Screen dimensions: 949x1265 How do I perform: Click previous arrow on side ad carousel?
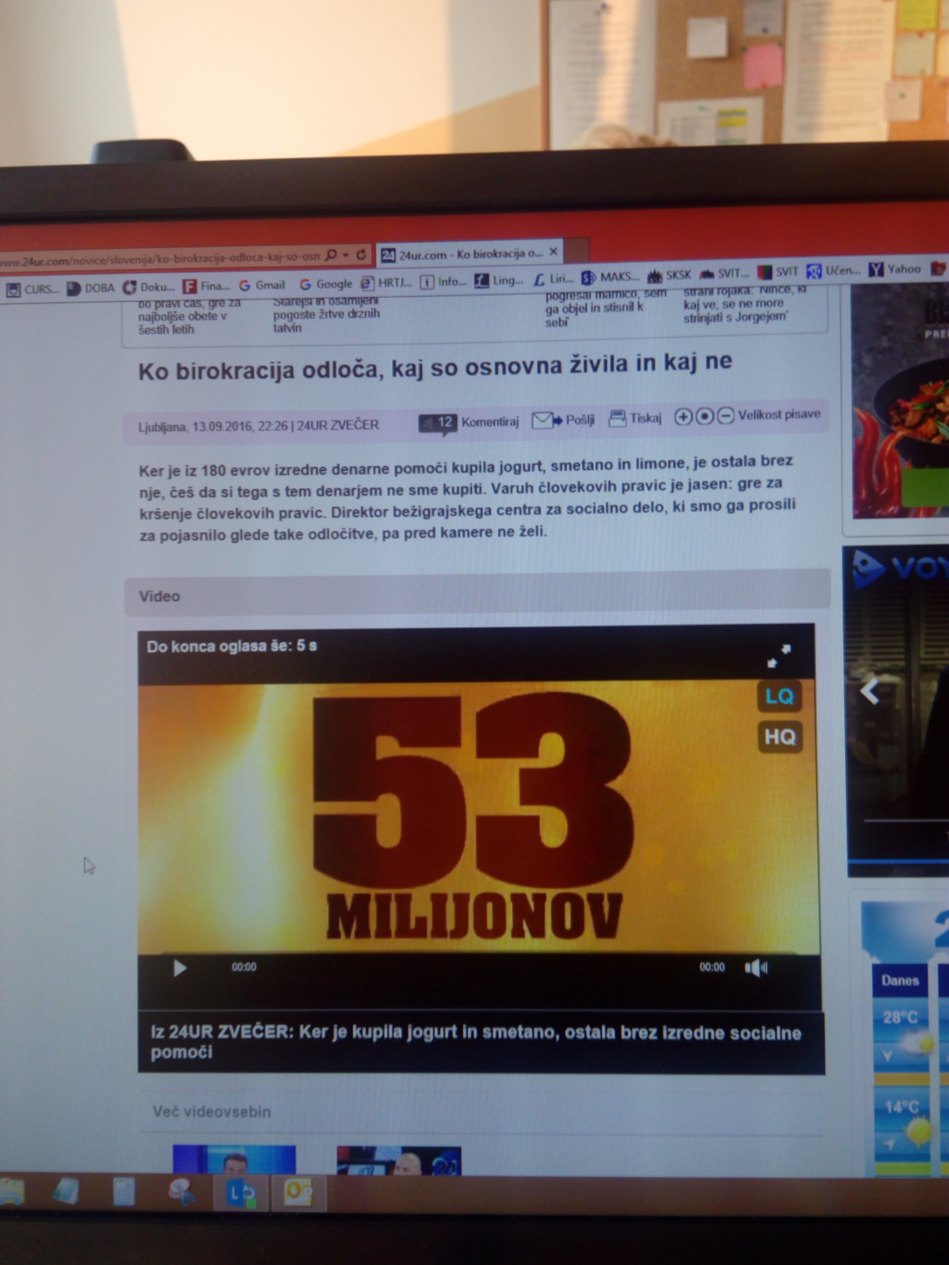pyautogui.click(x=870, y=691)
